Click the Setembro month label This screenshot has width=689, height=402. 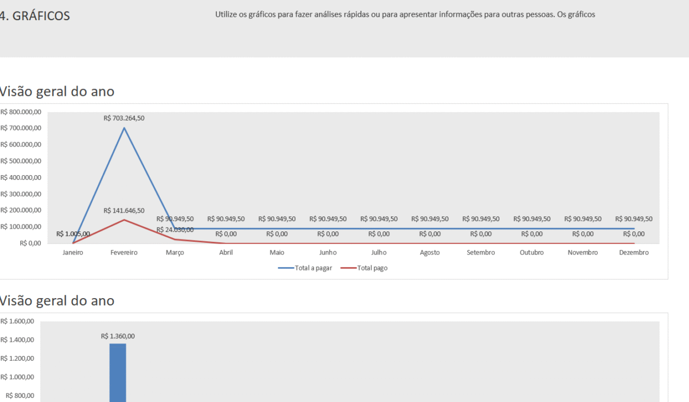pos(481,253)
